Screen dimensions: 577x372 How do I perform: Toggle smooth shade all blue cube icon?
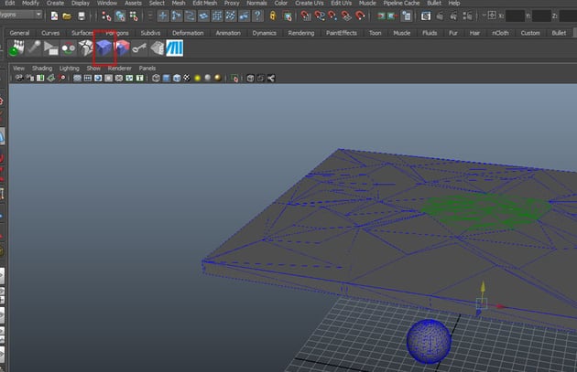[168, 79]
